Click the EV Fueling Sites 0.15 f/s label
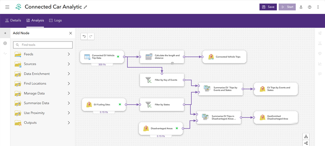325x146 pixels. 104,112
